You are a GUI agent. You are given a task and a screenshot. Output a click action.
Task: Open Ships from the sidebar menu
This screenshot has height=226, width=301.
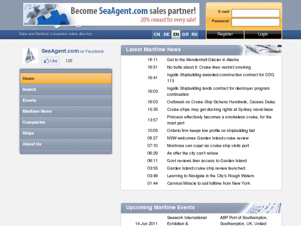click(x=66, y=133)
